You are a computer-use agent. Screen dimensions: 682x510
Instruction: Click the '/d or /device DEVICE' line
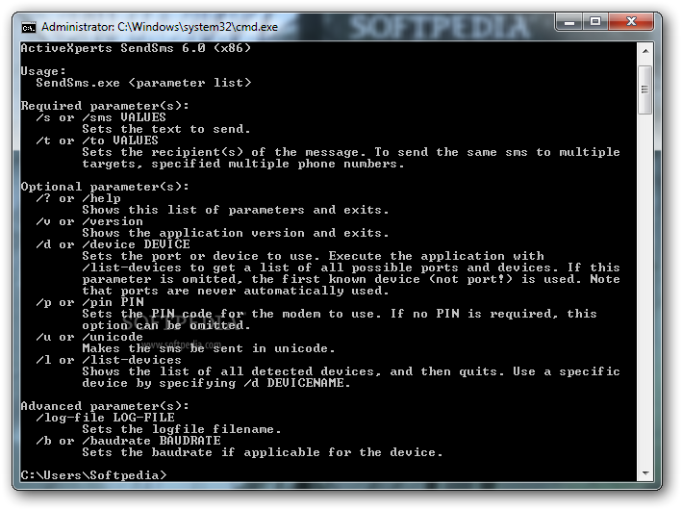[114, 244]
